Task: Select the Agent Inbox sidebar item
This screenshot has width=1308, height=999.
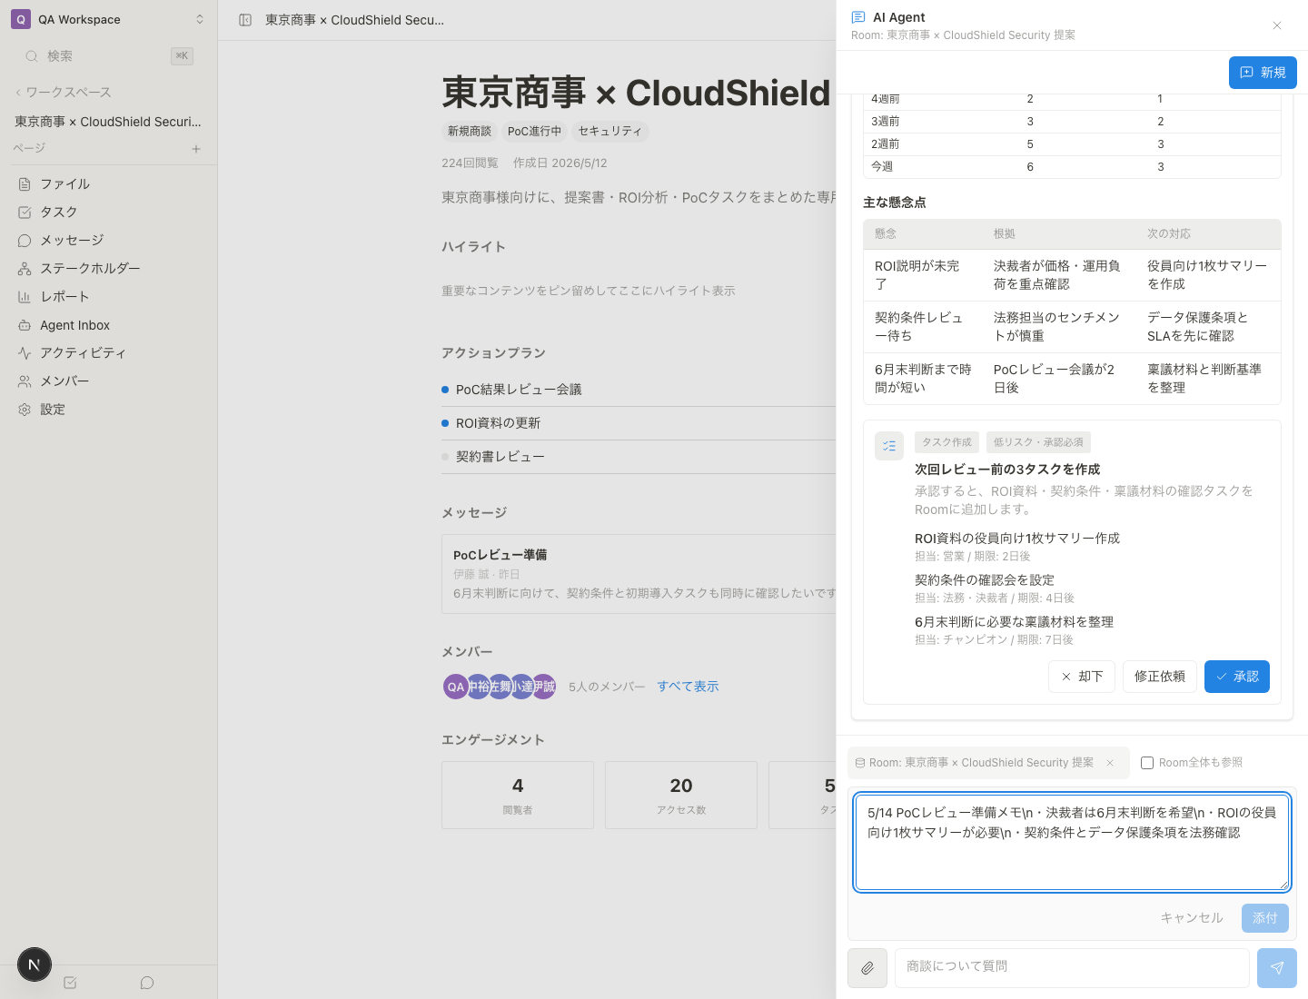Action: click(x=109, y=325)
